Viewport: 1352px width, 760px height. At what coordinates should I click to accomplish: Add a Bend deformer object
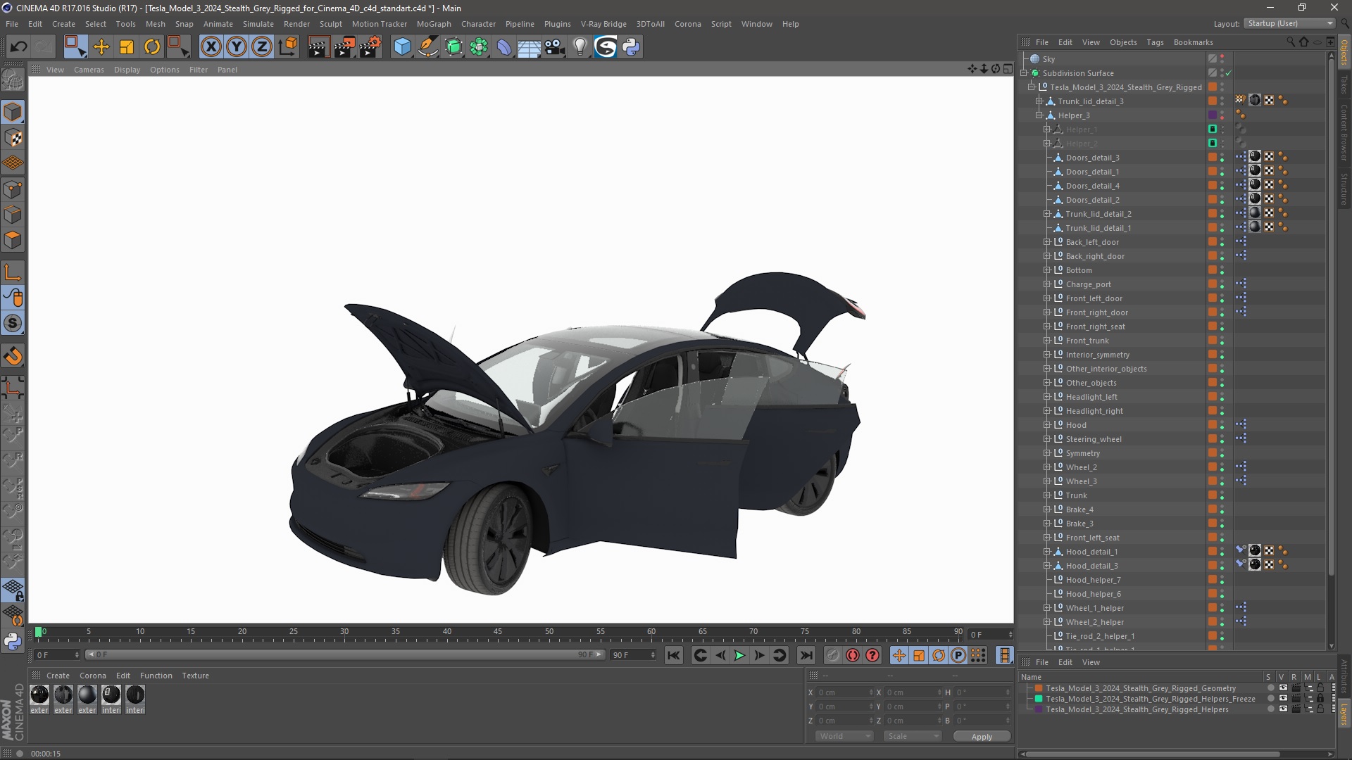click(x=504, y=47)
